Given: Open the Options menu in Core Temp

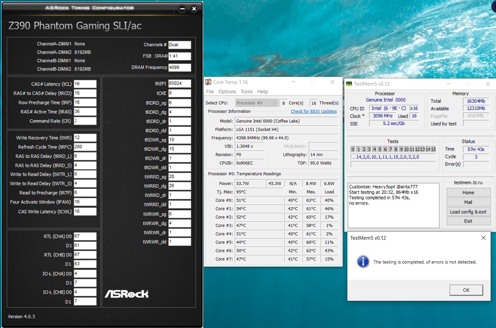Looking at the screenshot, I should point(227,92).
